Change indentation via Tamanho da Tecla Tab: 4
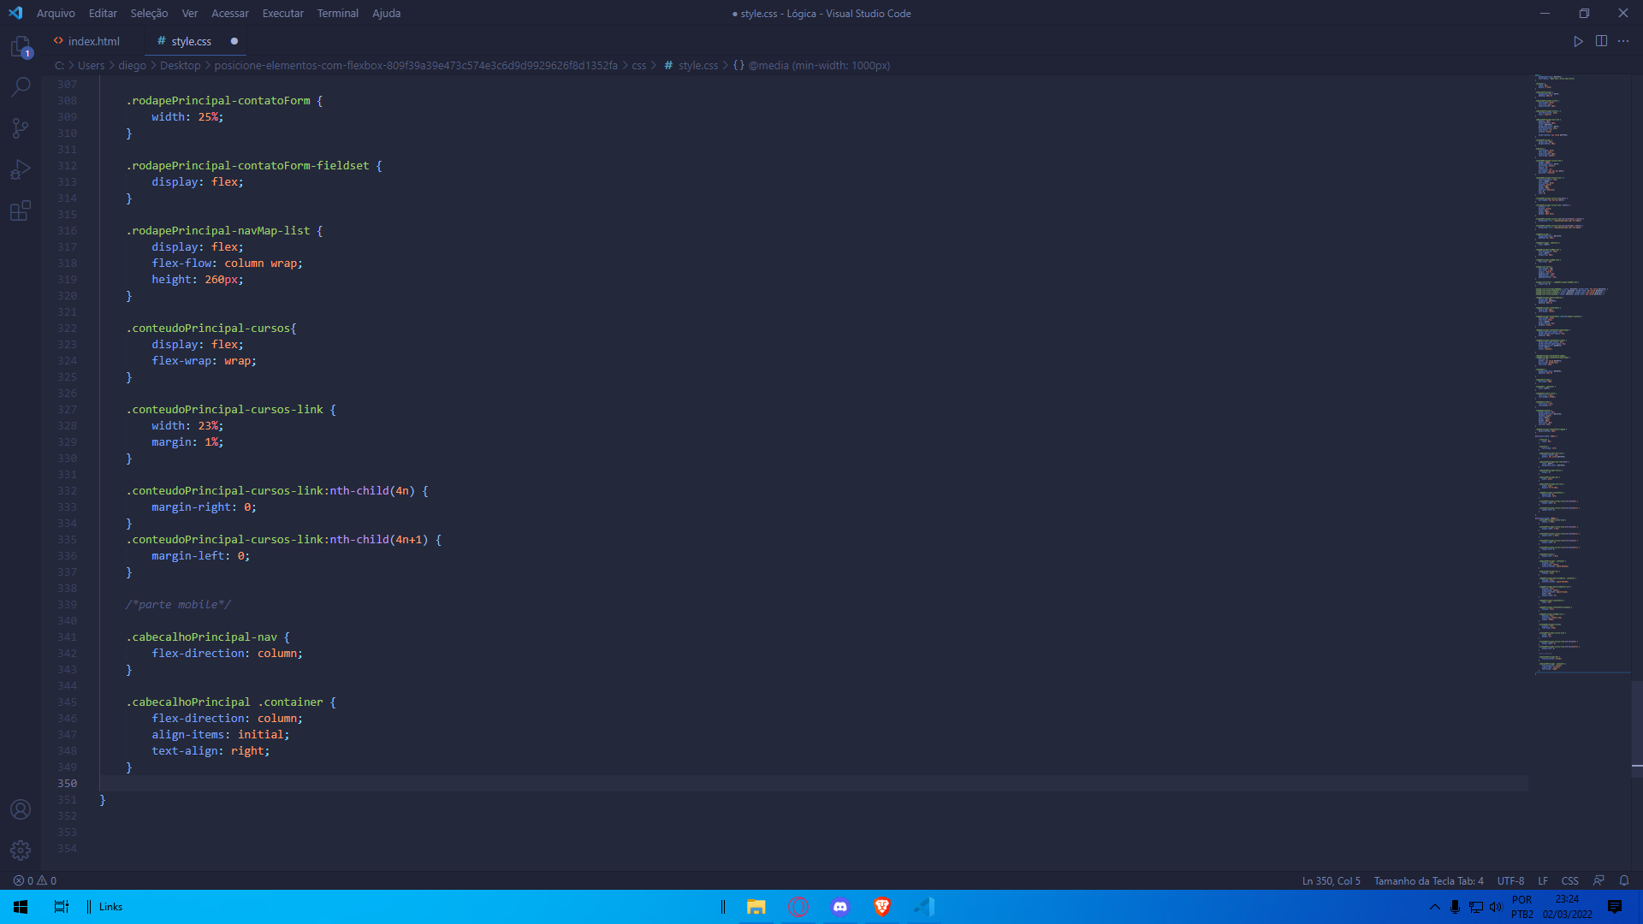The image size is (1643, 924). coord(1428,880)
